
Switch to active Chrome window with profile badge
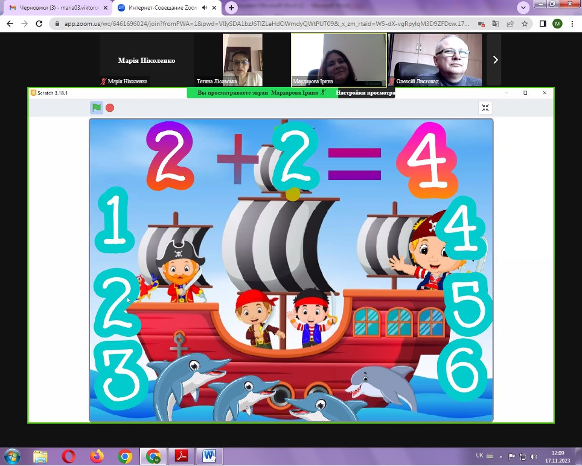click(x=153, y=456)
